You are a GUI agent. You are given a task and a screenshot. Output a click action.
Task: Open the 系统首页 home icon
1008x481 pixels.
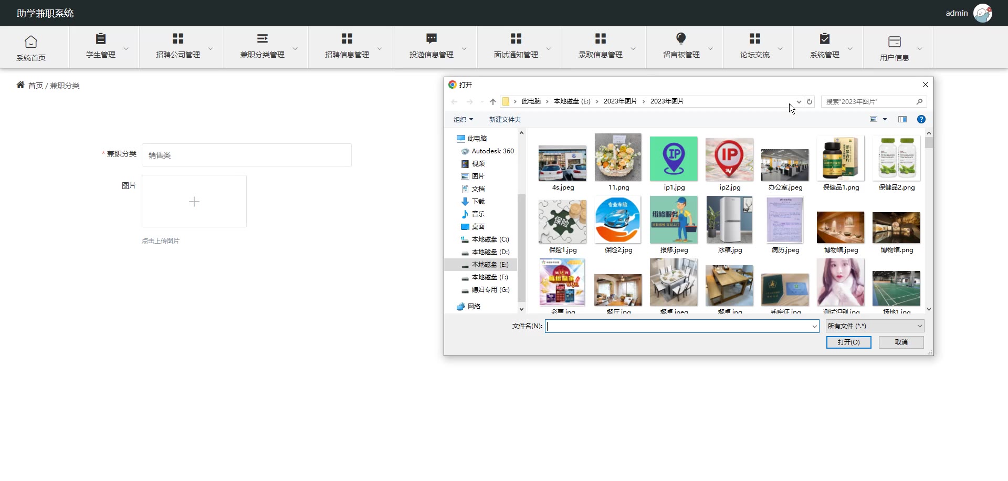tap(31, 41)
